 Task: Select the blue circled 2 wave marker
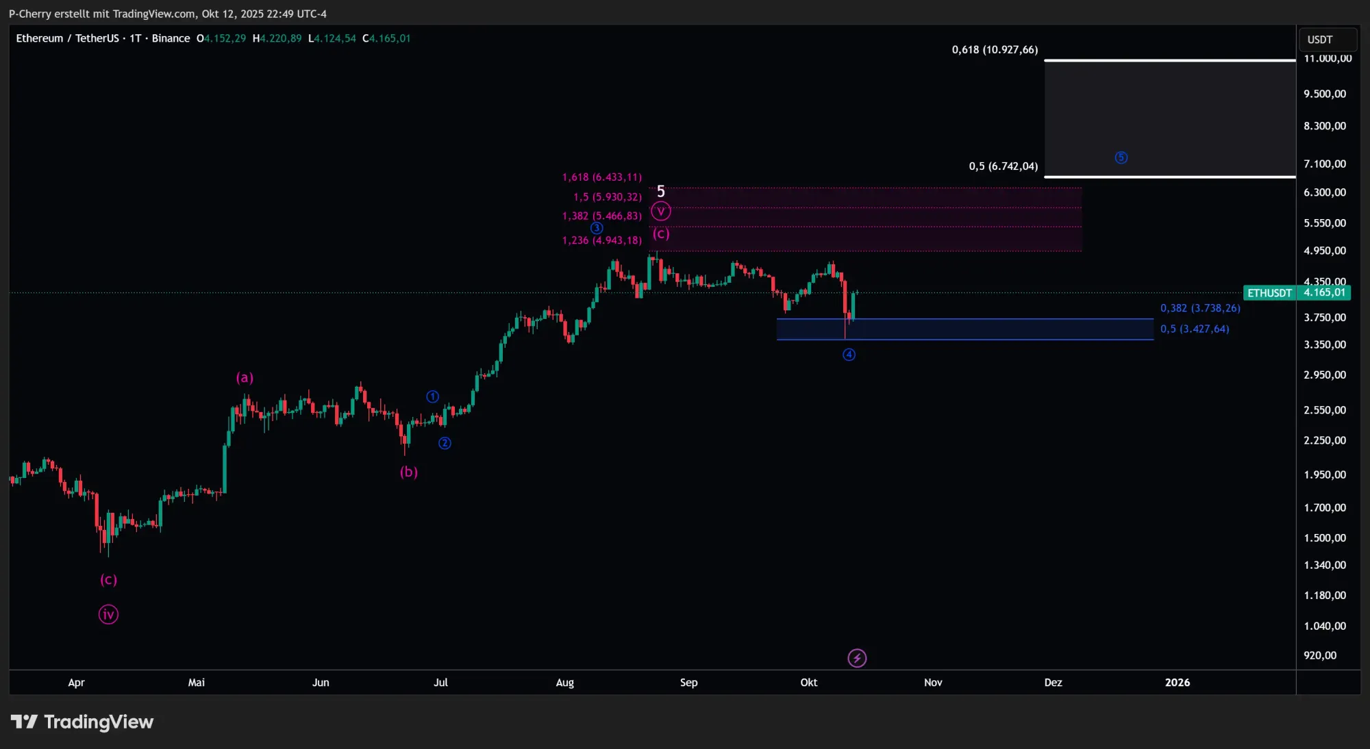[445, 443]
